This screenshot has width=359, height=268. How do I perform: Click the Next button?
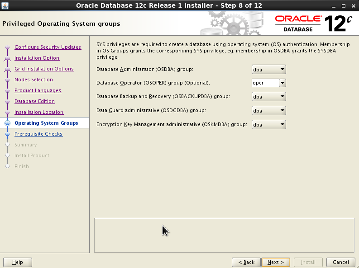[276, 262]
